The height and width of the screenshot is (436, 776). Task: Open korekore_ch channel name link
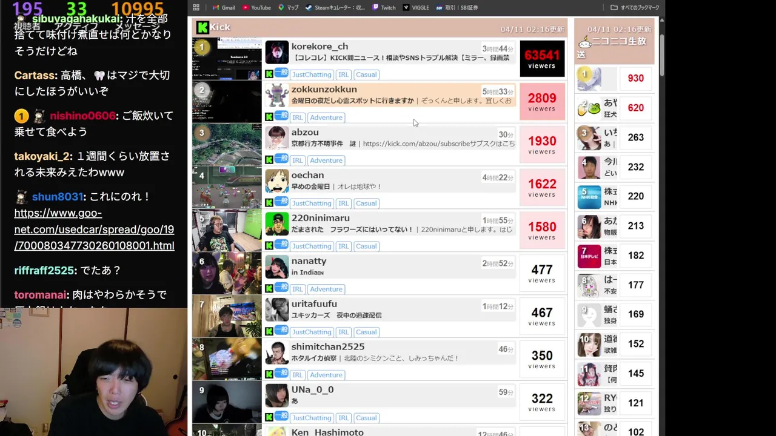click(x=319, y=47)
